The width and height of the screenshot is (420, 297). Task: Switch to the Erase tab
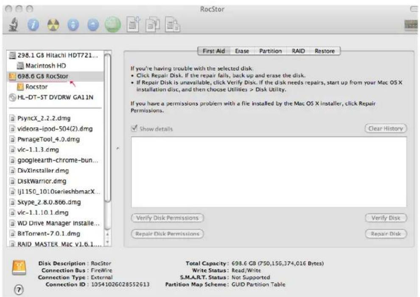(242, 51)
